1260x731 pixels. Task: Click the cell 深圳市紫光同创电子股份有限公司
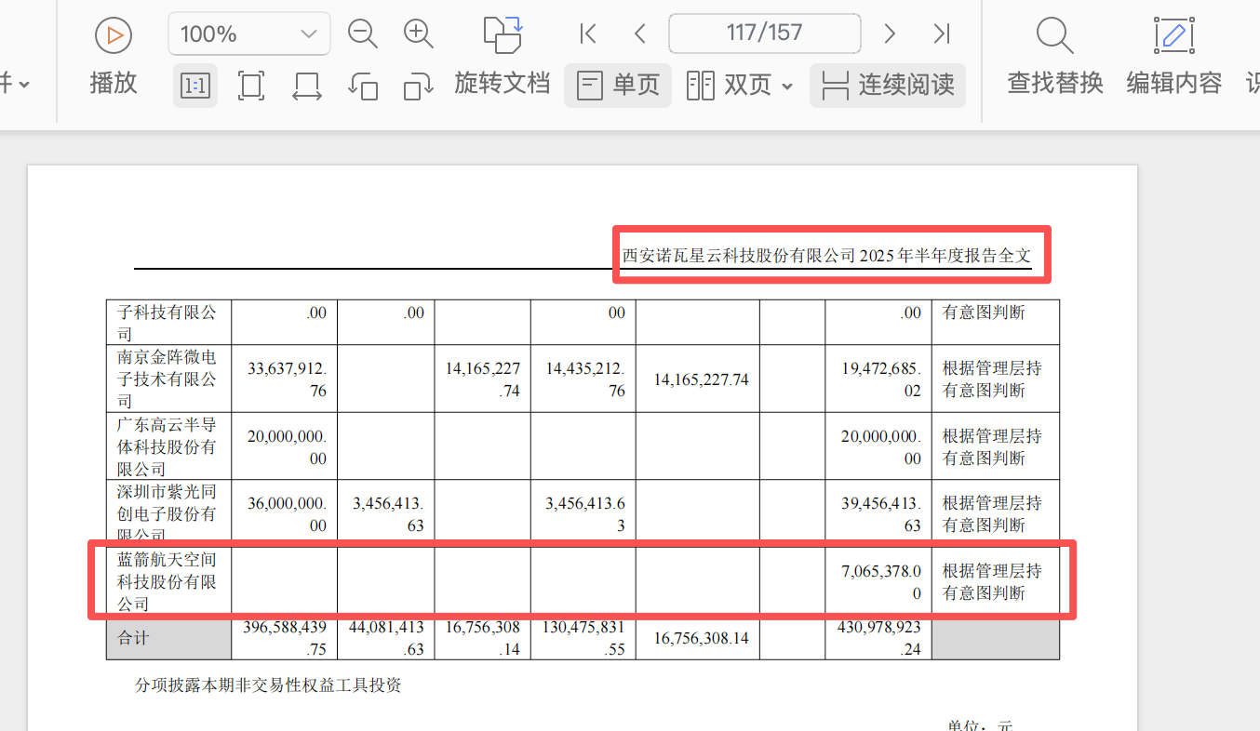pos(168,513)
